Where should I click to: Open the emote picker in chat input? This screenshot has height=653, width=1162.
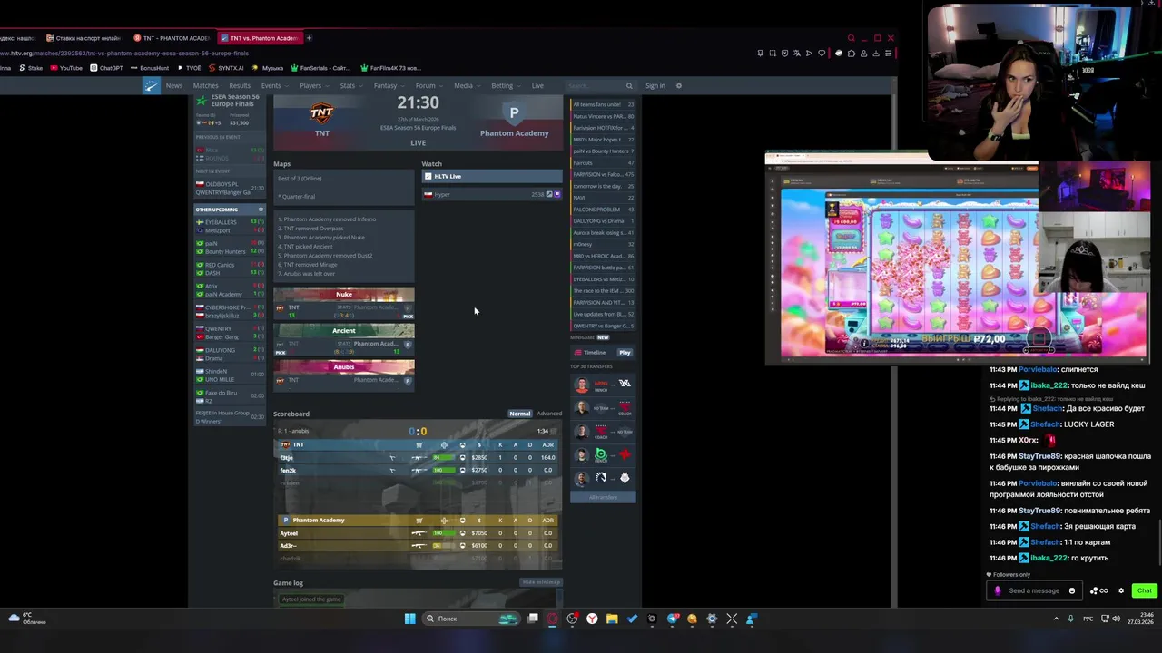pos(1072,590)
